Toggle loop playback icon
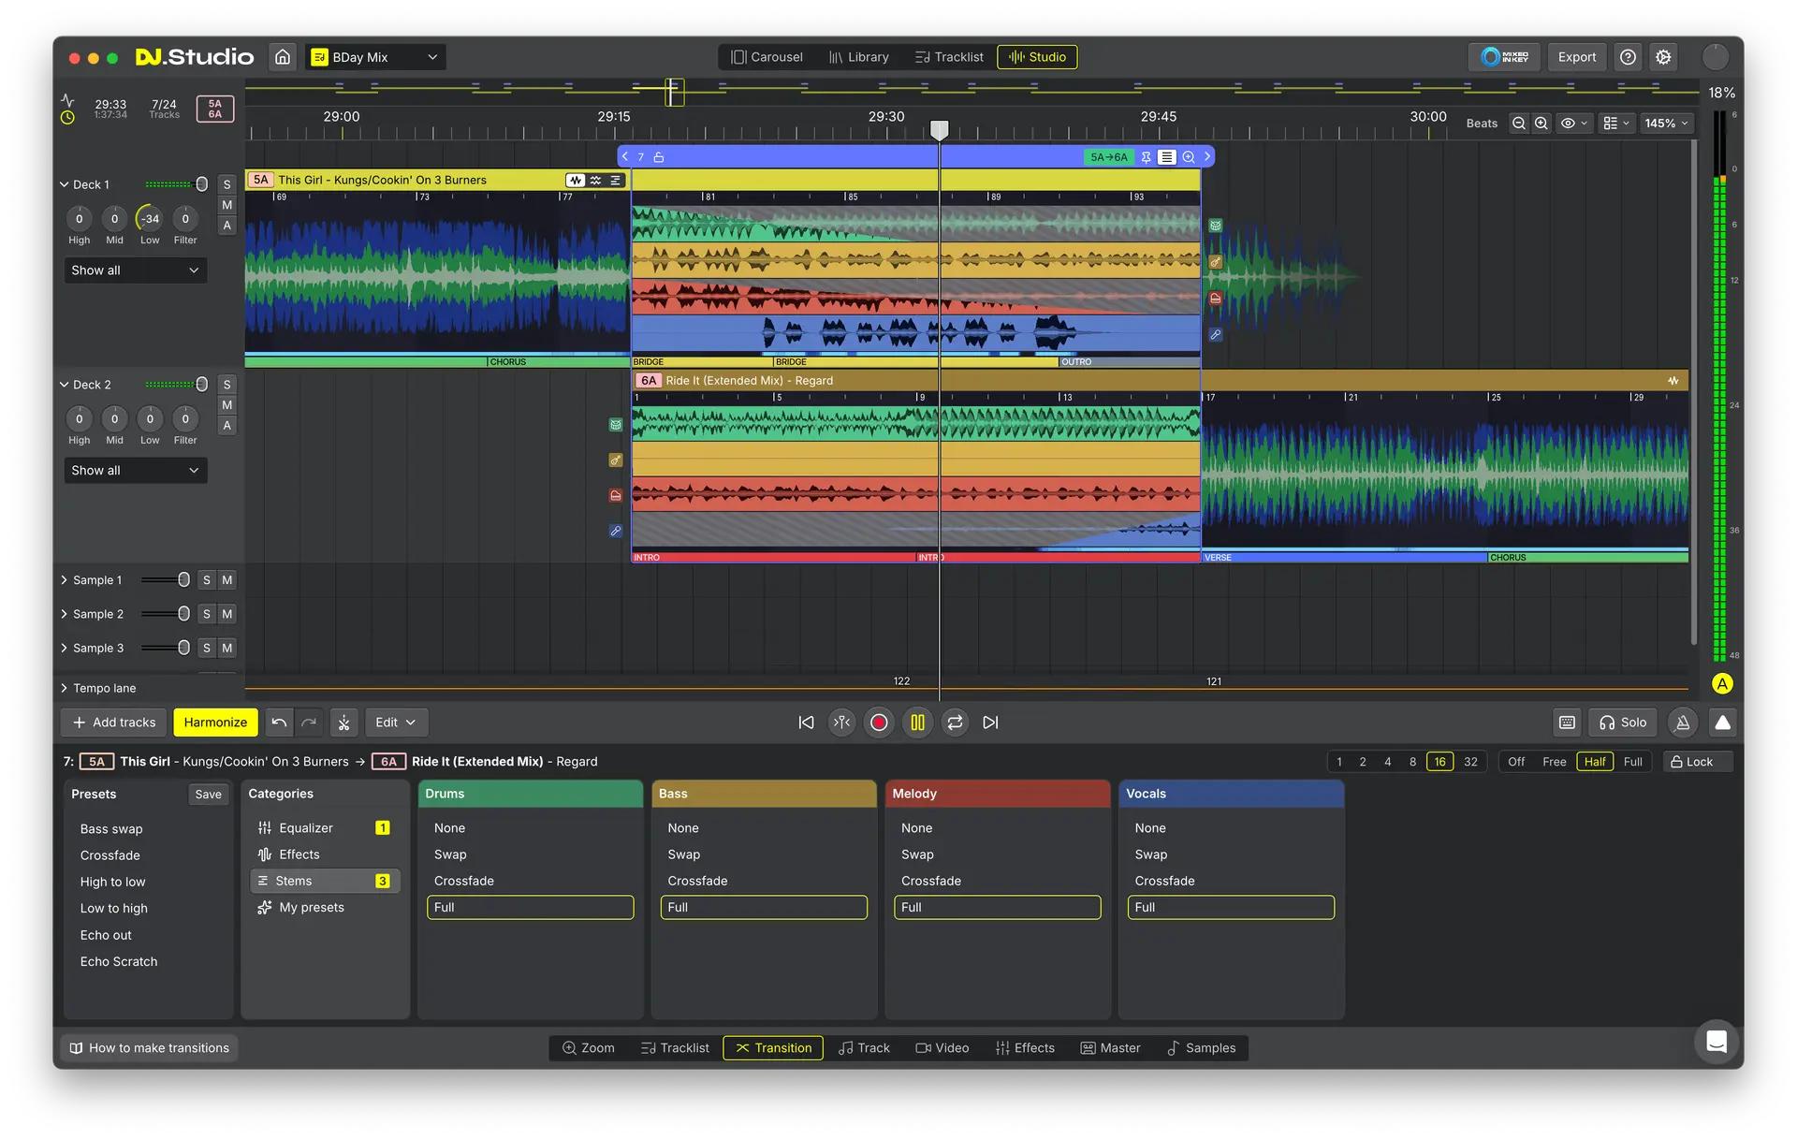This screenshot has height=1139, width=1797. pos(955,723)
